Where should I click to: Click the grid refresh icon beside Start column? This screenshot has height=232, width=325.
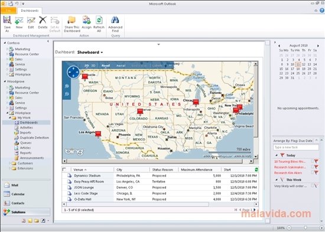pos(256,169)
